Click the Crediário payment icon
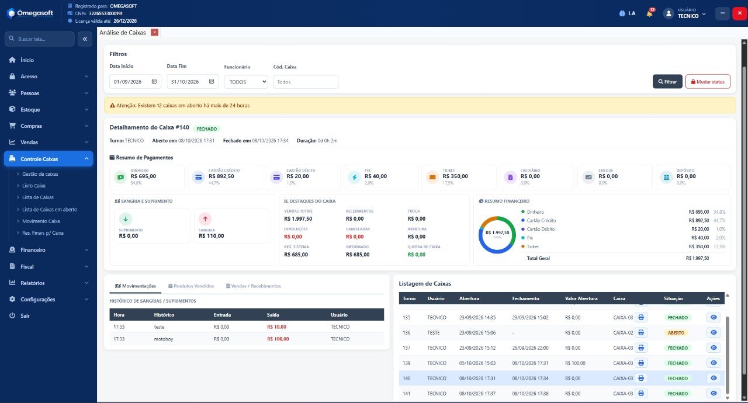The width and height of the screenshot is (748, 403). [510, 177]
